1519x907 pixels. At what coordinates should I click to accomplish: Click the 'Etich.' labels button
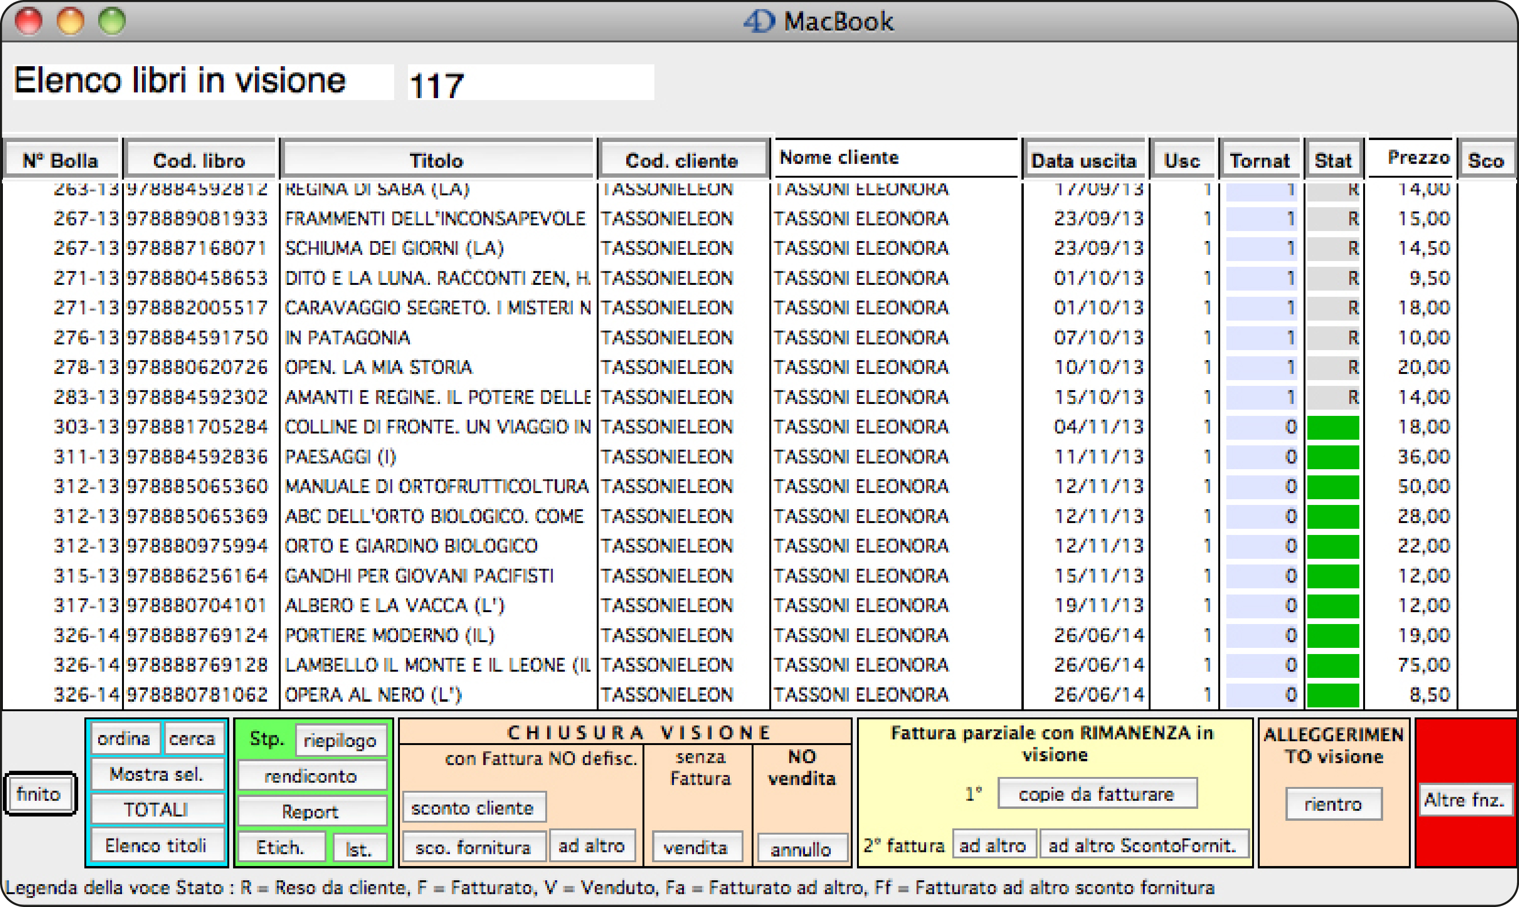point(281,847)
